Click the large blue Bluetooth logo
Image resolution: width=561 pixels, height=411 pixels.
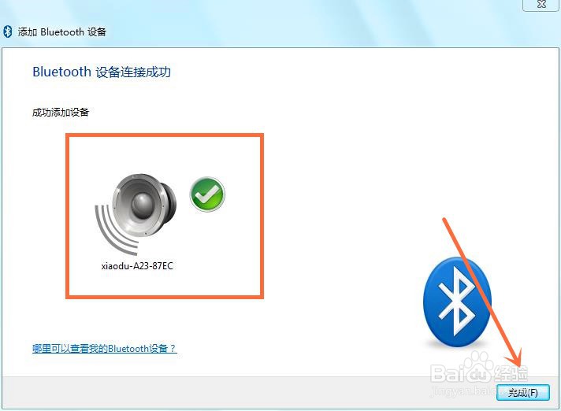457,302
